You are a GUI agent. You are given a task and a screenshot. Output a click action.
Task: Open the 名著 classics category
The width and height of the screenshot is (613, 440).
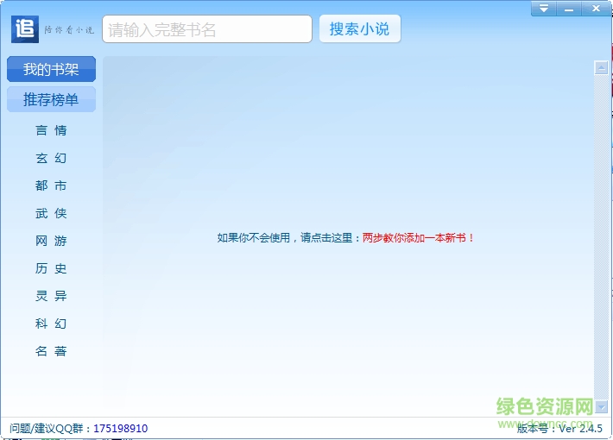click(51, 351)
